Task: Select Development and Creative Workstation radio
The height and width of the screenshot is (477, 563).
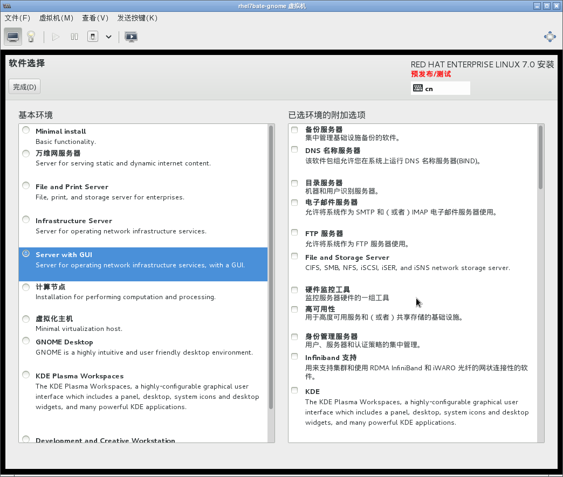Action: pyautogui.click(x=26, y=439)
